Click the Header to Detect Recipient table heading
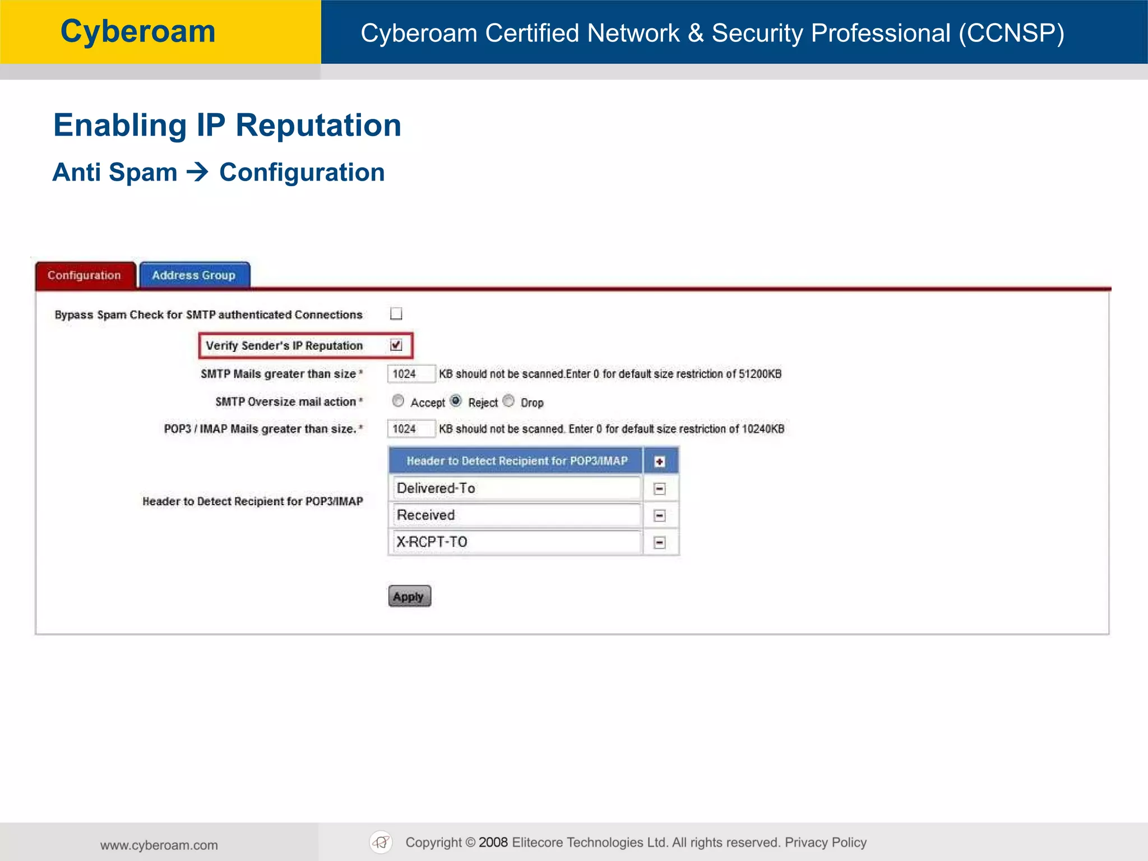Viewport: 1148px width, 861px height. [516, 461]
